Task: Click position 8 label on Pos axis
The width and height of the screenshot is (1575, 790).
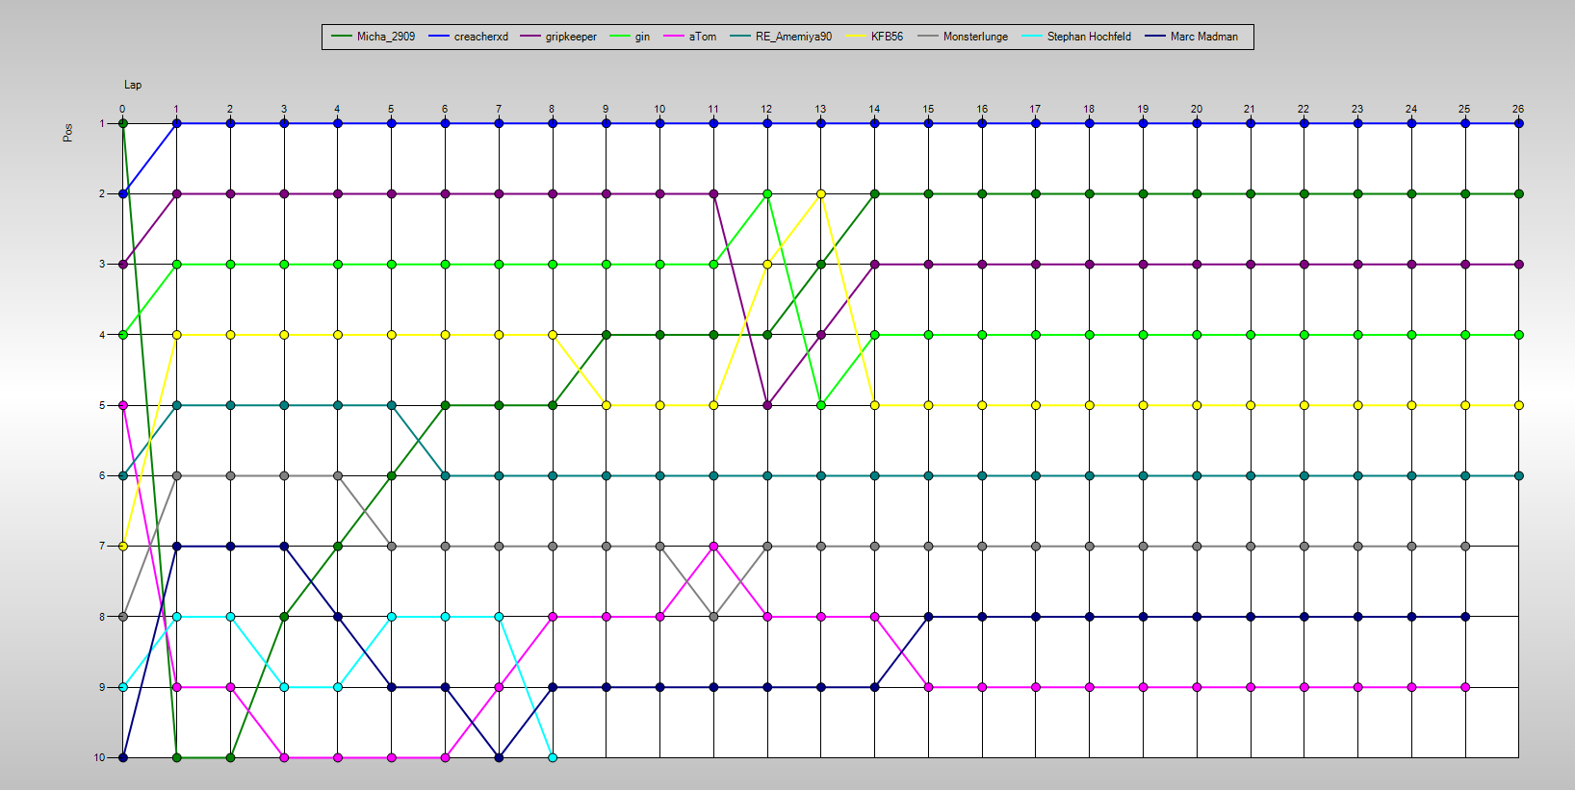Action: pyautogui.click(x=102, y=617)
